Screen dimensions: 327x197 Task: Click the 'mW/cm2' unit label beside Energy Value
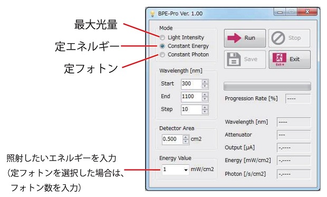203,169
